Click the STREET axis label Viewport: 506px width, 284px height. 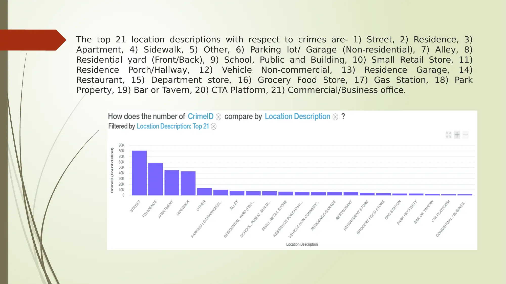(135, 206)
